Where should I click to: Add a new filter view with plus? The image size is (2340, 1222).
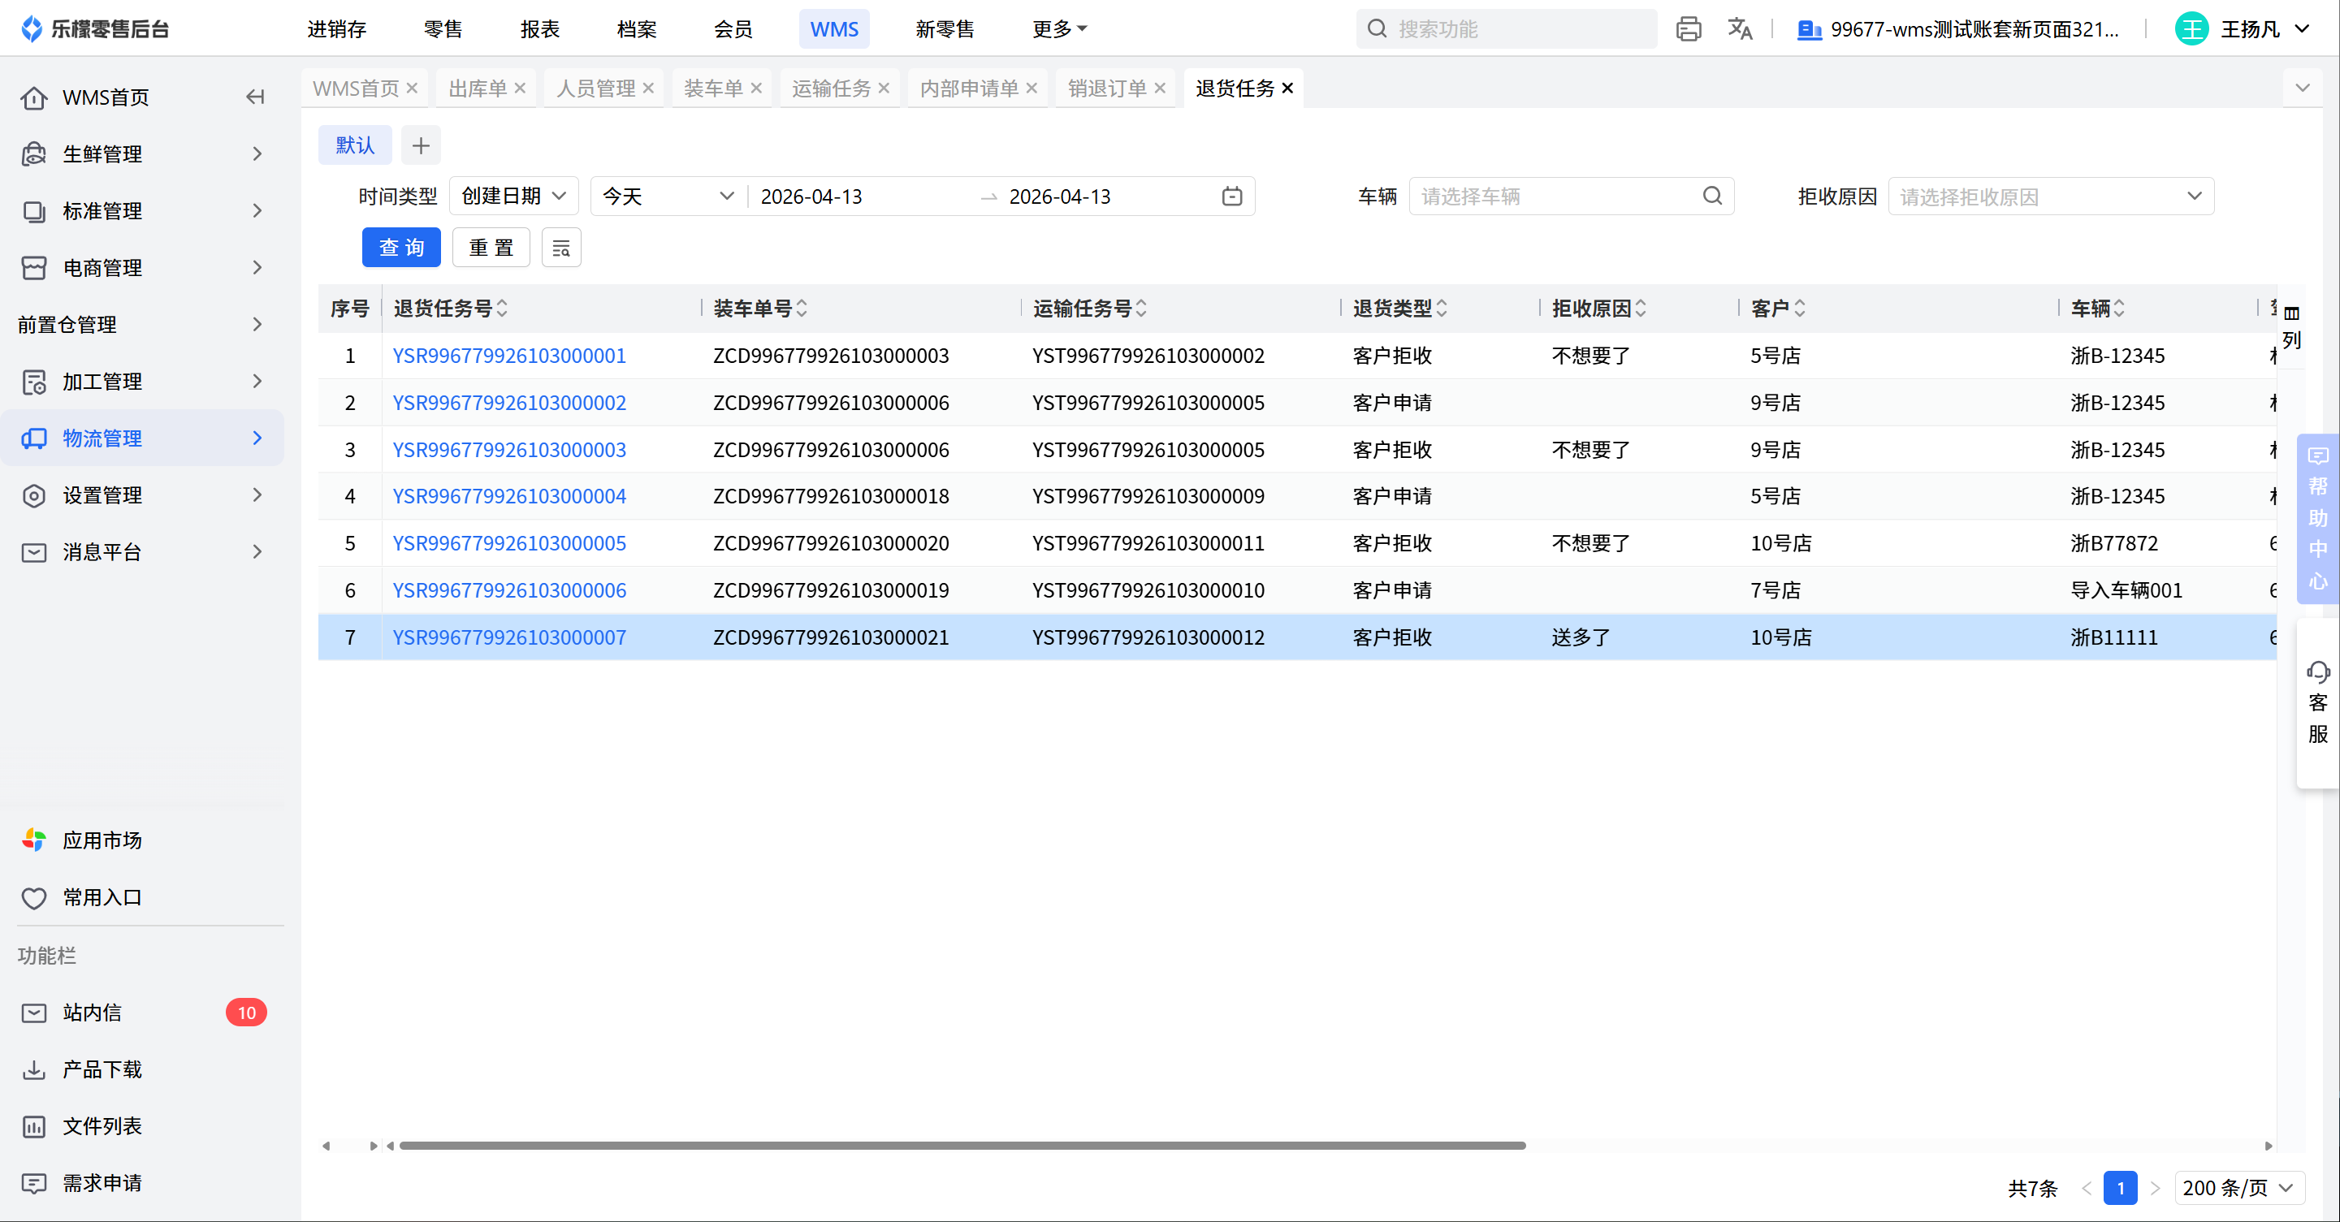[x=421, y=145]
